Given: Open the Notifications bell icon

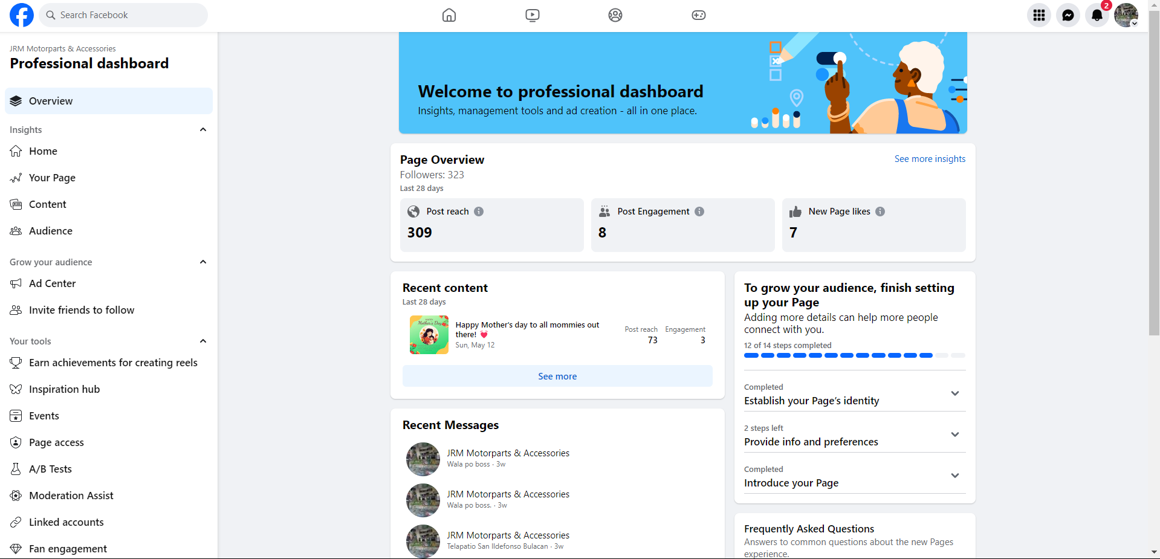Looking at the screenshot, I should pyautogui.click(x=1097, y=15).
